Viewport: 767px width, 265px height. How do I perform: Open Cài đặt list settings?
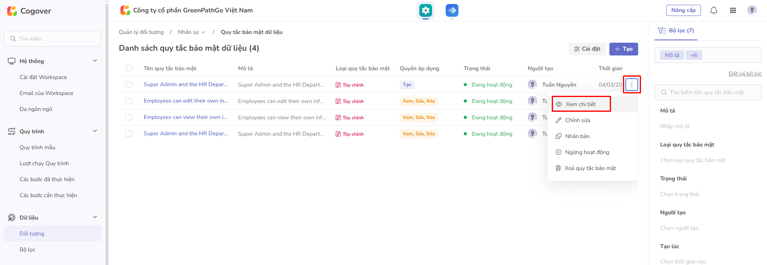coord(587,49)
